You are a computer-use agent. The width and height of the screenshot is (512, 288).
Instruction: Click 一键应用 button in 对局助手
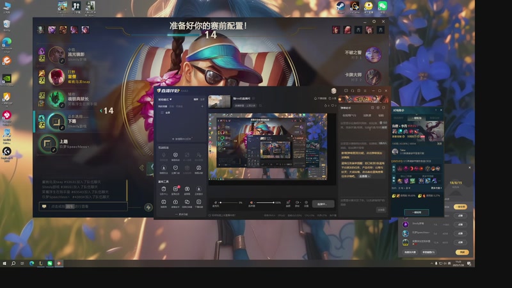[x=417, y=212]
